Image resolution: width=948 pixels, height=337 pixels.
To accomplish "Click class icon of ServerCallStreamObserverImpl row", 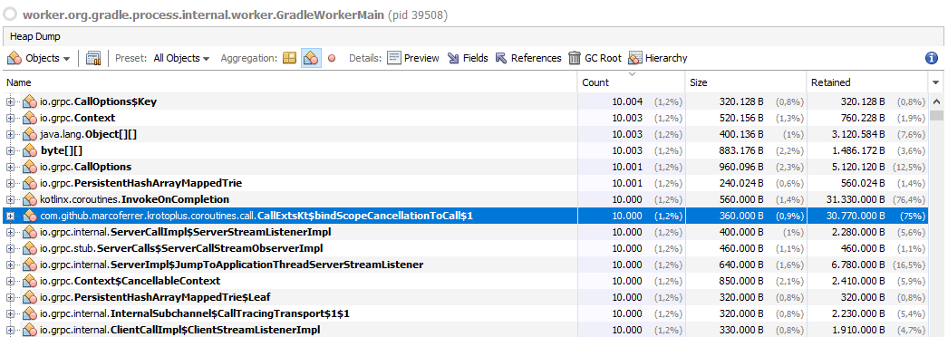I will (30, 248).
